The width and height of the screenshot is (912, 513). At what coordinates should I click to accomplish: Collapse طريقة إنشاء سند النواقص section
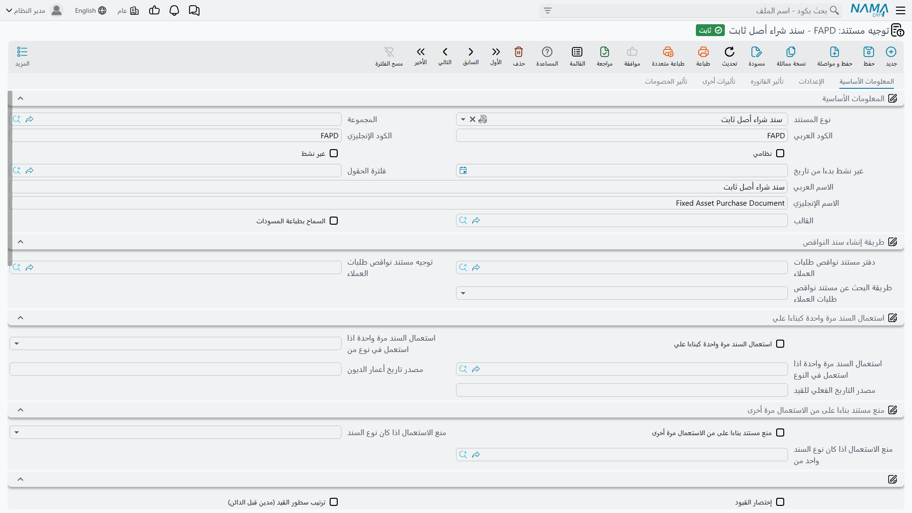[20, 242]
